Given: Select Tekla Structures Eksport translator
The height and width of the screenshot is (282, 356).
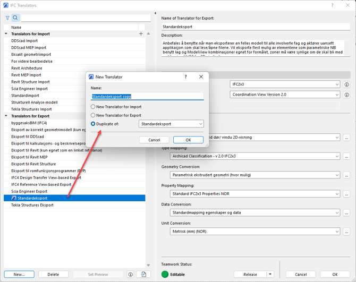Looking at the screenshot, I should 32,205.
